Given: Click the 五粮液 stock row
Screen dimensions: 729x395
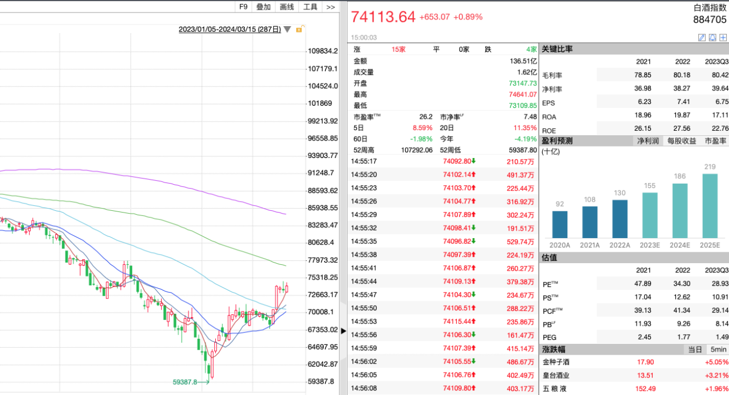Looking at the screenshot, I should tap(634, 389).
